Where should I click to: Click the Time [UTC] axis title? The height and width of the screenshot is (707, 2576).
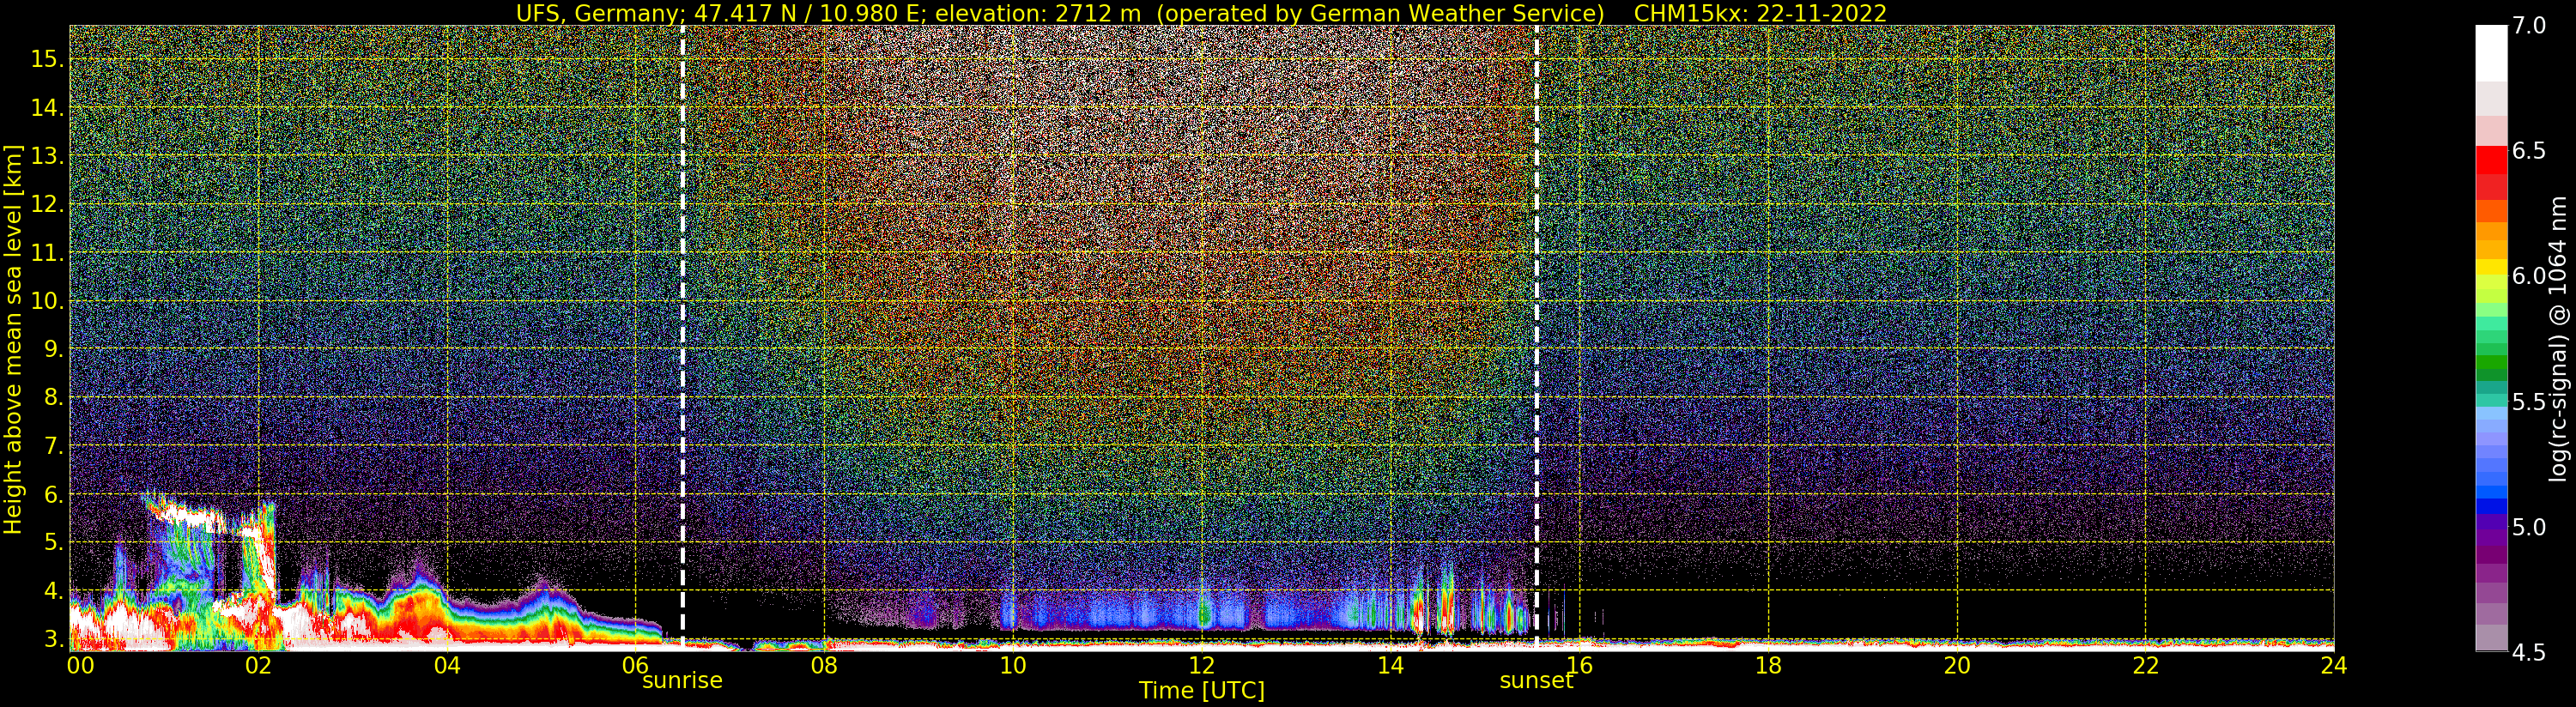[x=1202, y=691]
